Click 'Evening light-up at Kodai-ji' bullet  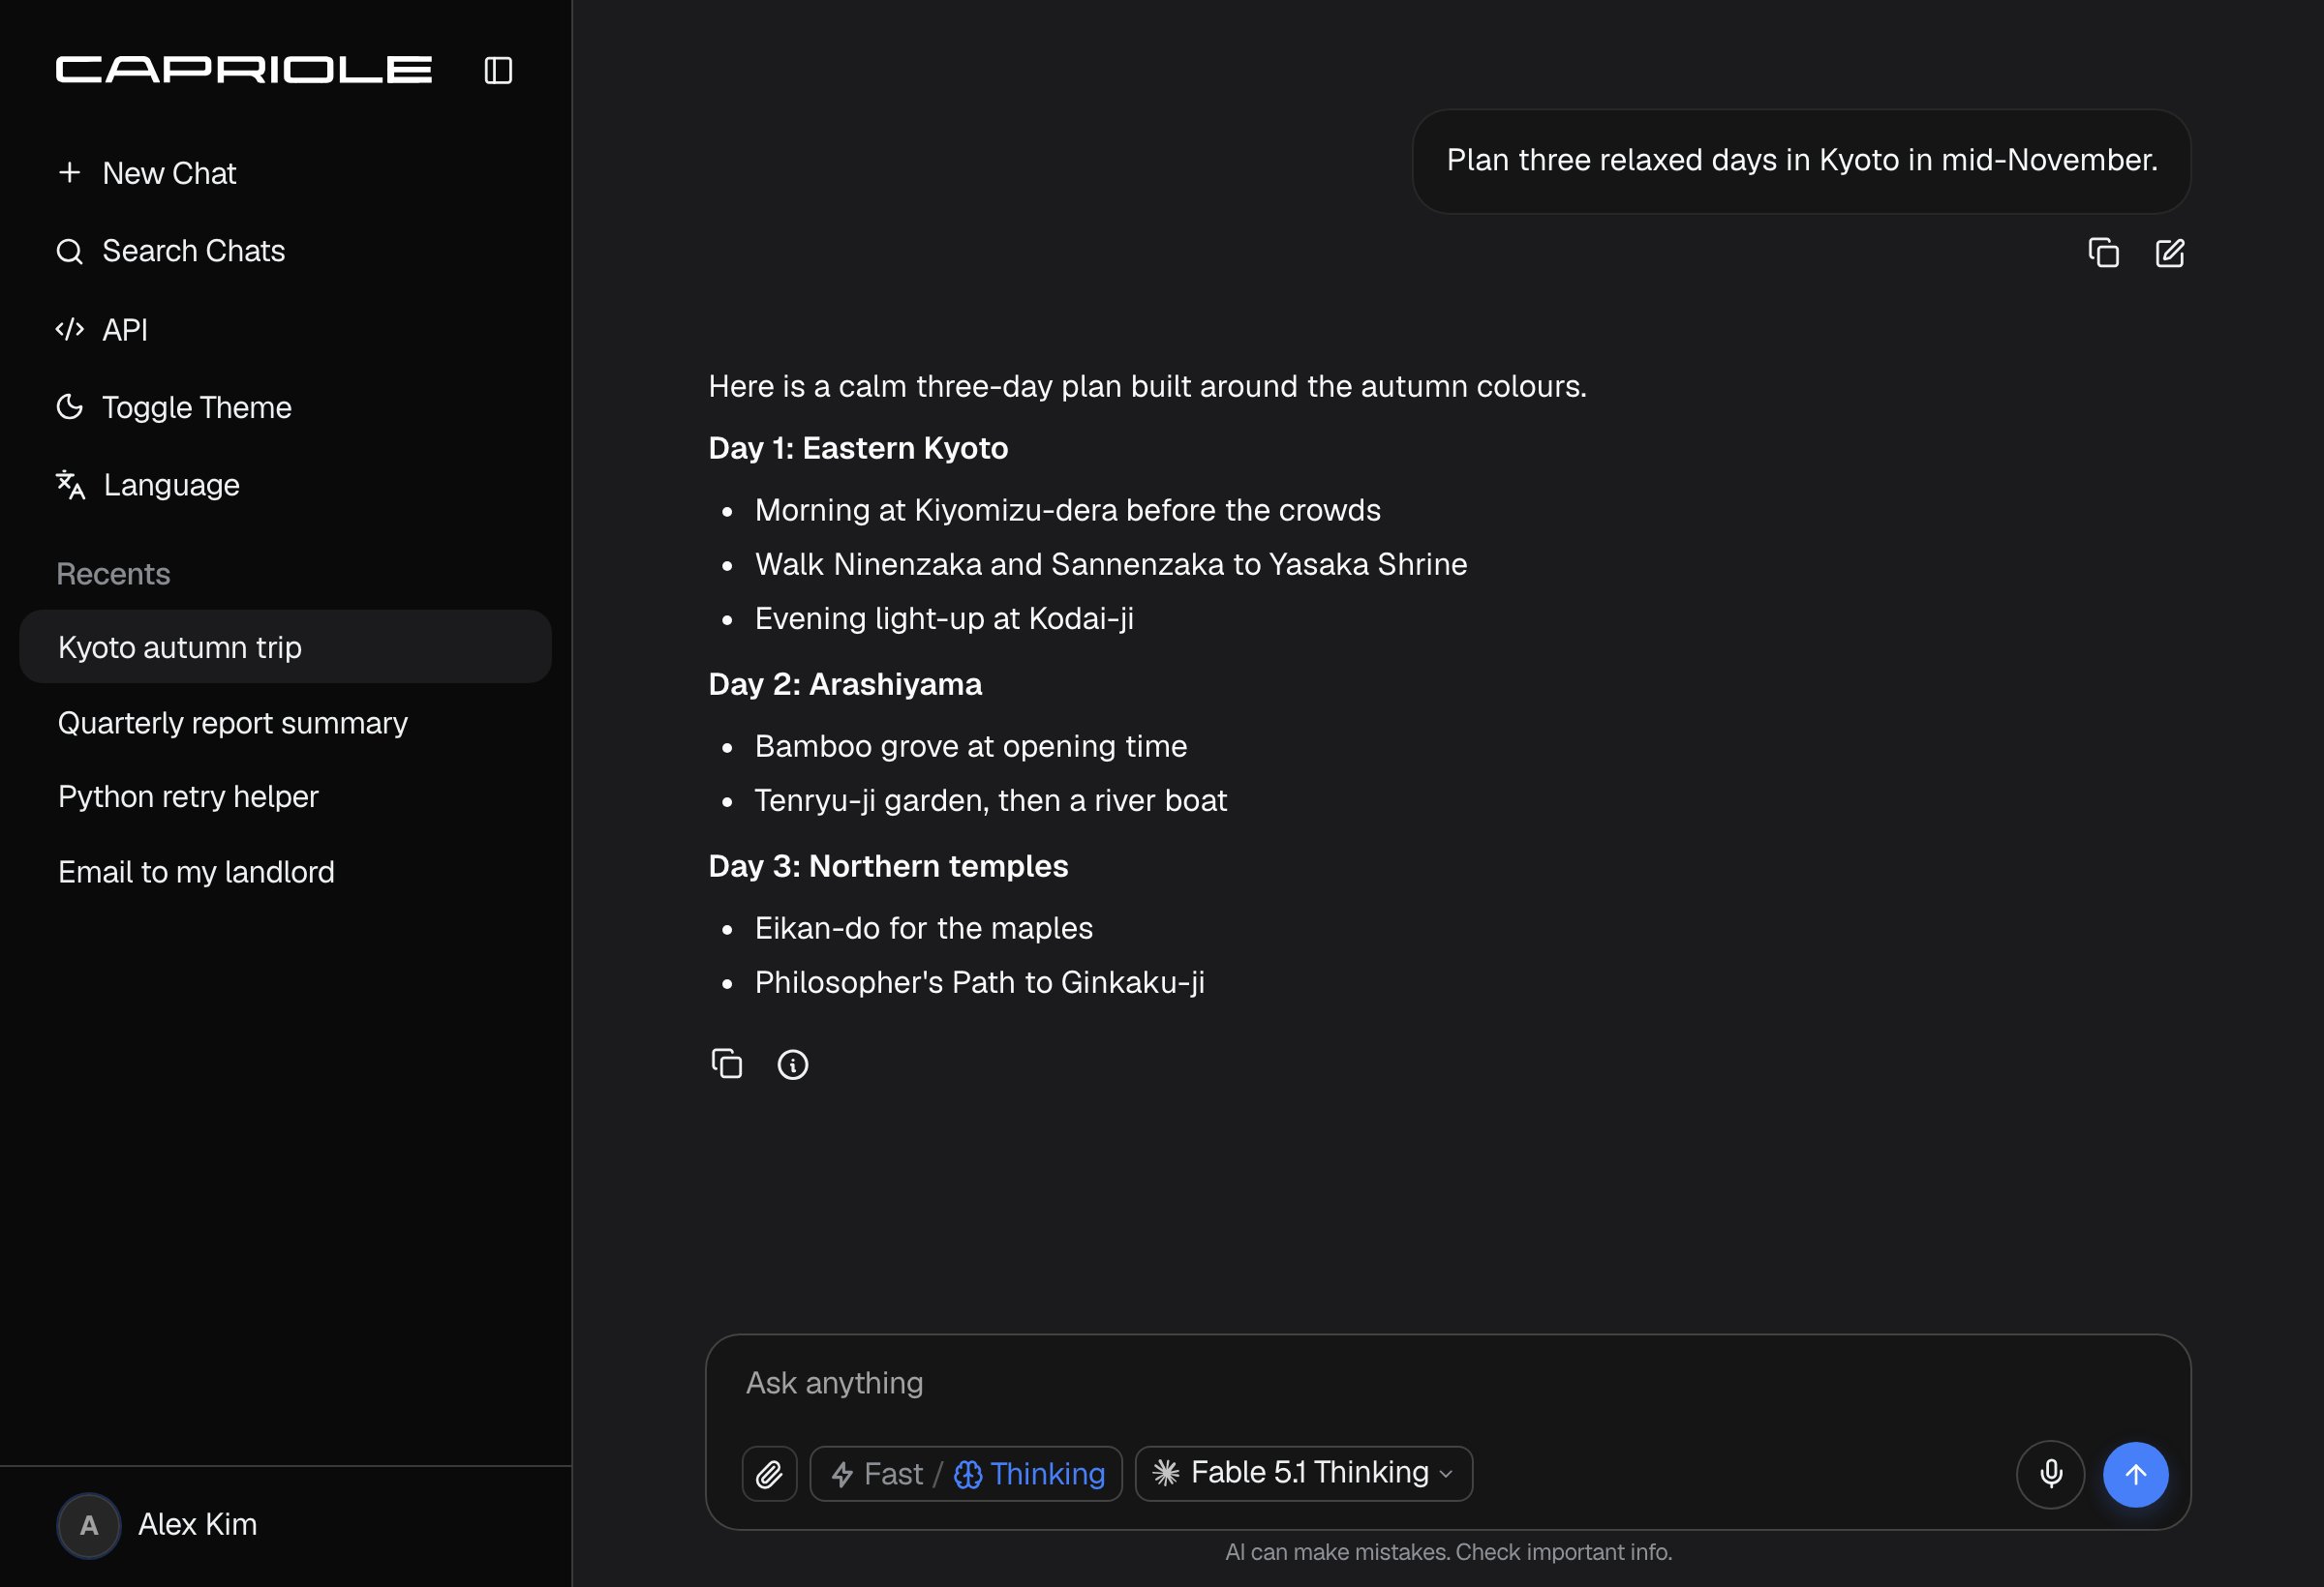[944, 618]
